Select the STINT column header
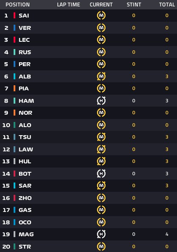Image resolution: width=177 pixels, height=252 pixels. pyautogui.click(x=134, y=5)
